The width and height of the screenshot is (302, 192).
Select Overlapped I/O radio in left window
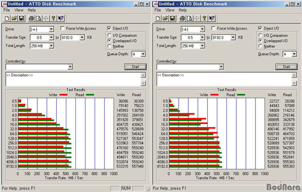click(x=109, y=41)
